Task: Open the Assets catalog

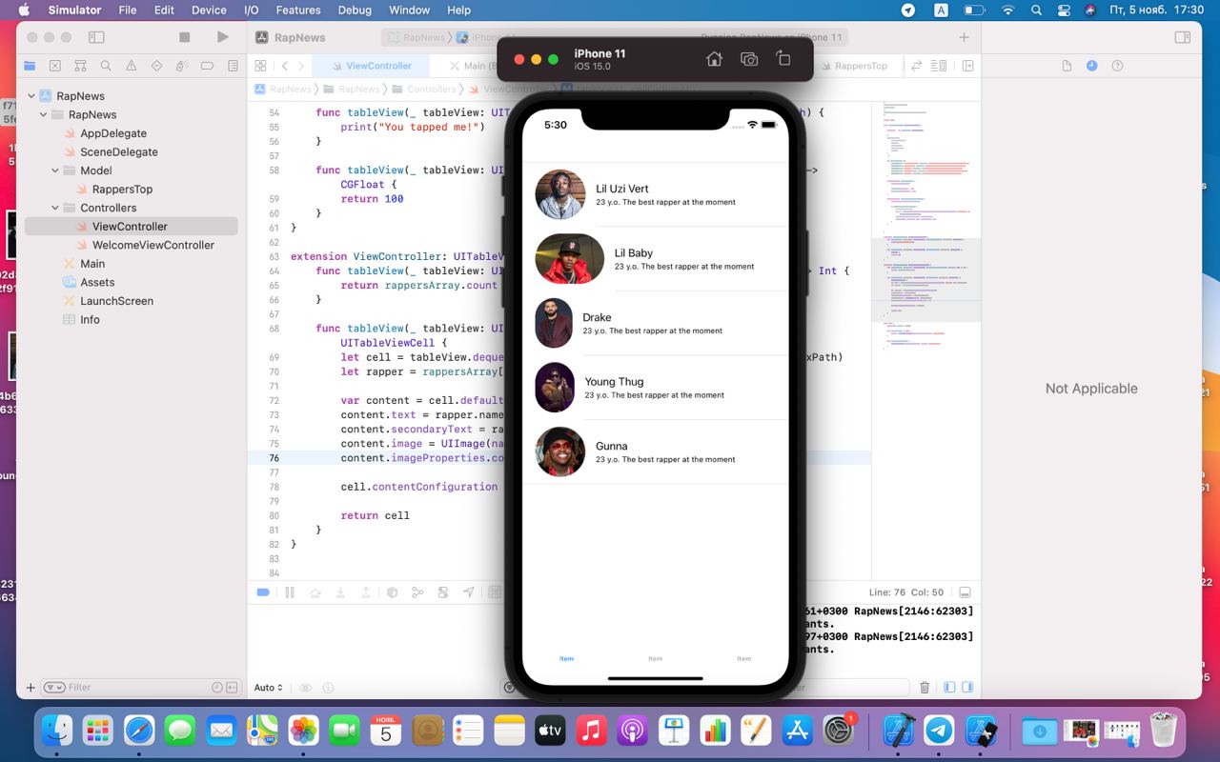Action: click(x=97, y=282)
